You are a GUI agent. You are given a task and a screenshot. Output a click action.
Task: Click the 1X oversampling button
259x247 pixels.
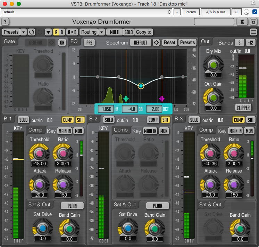click(x=242, y=22)
